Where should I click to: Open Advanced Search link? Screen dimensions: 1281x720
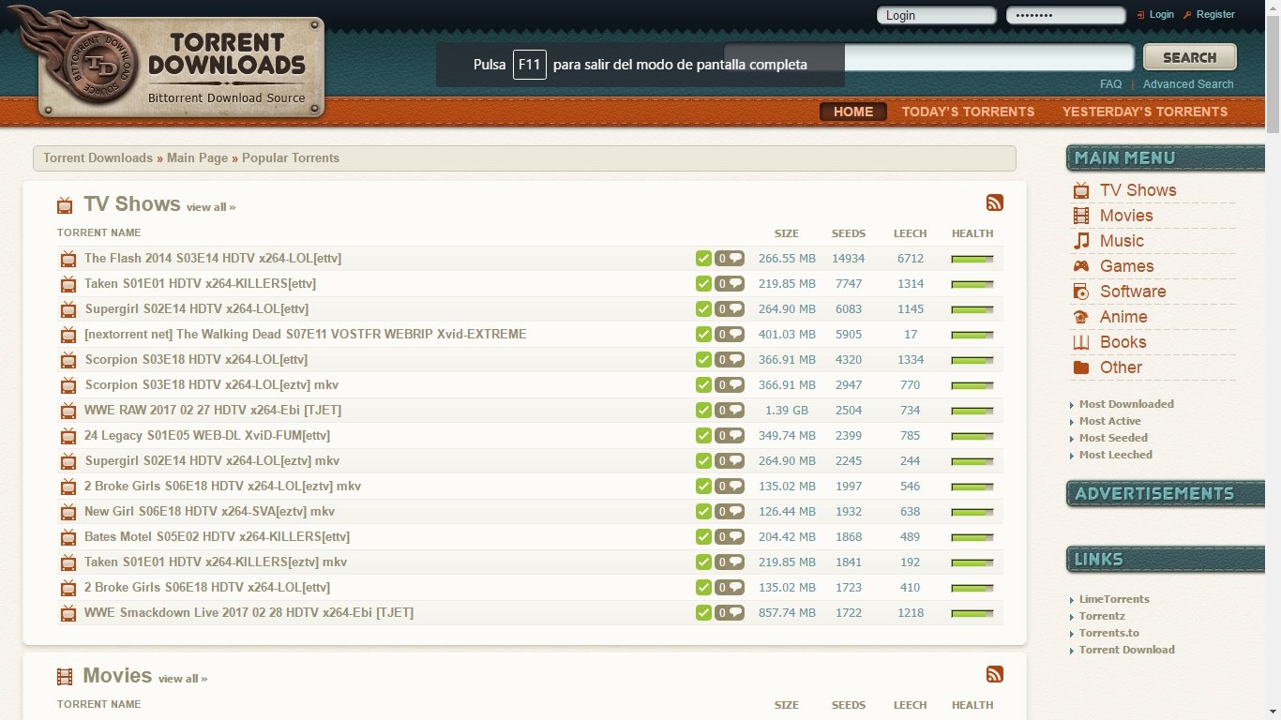[x=1188, y=84]
